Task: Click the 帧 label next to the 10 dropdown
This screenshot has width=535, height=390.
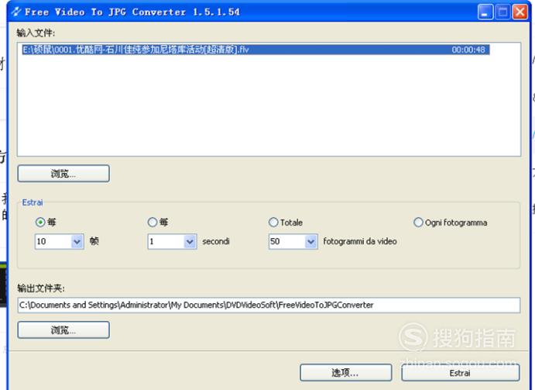Action: pos(94,241)
